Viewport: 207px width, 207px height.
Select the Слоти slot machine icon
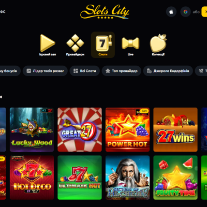(x=103, y=43)
